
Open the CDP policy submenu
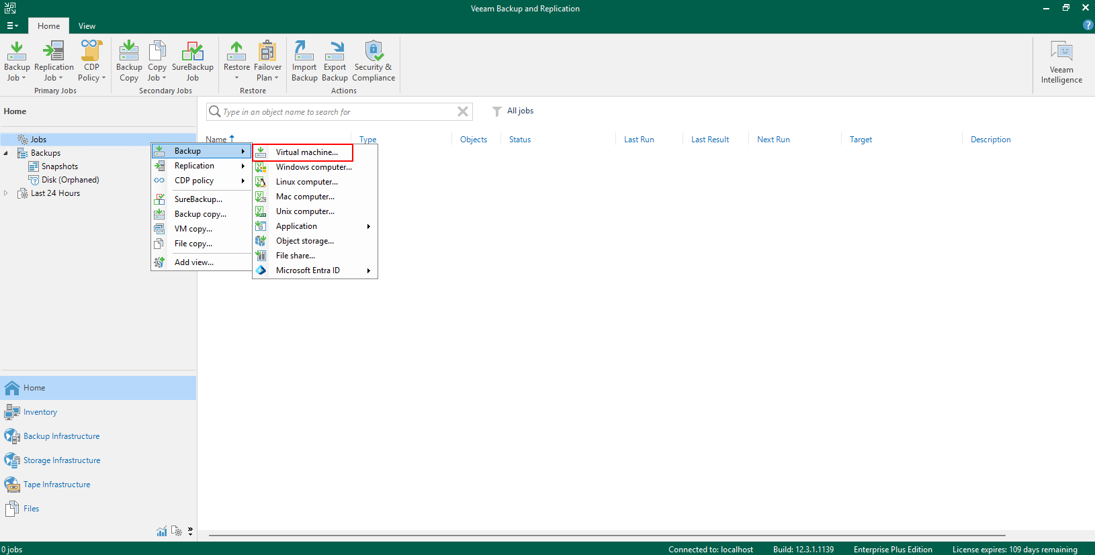click(x=202, y=181)
